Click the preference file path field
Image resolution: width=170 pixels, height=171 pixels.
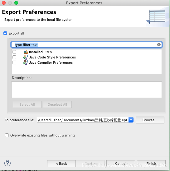[83, 120]
